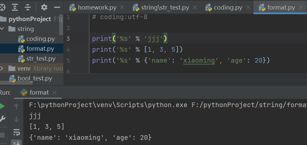Open Project panel settings gear
Viewport: 307px width, 145px height.
[44, 7]
